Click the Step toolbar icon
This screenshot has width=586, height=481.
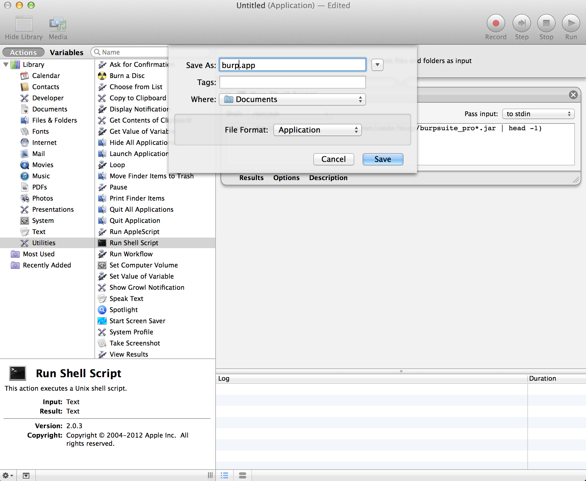click(x=521, y=23)
